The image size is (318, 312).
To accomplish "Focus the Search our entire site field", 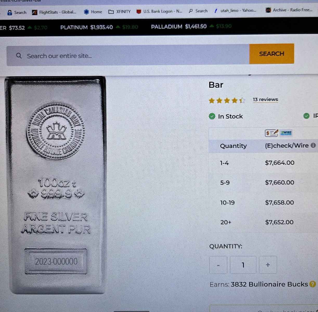I will pyautogui.click(x=128, y=55).
